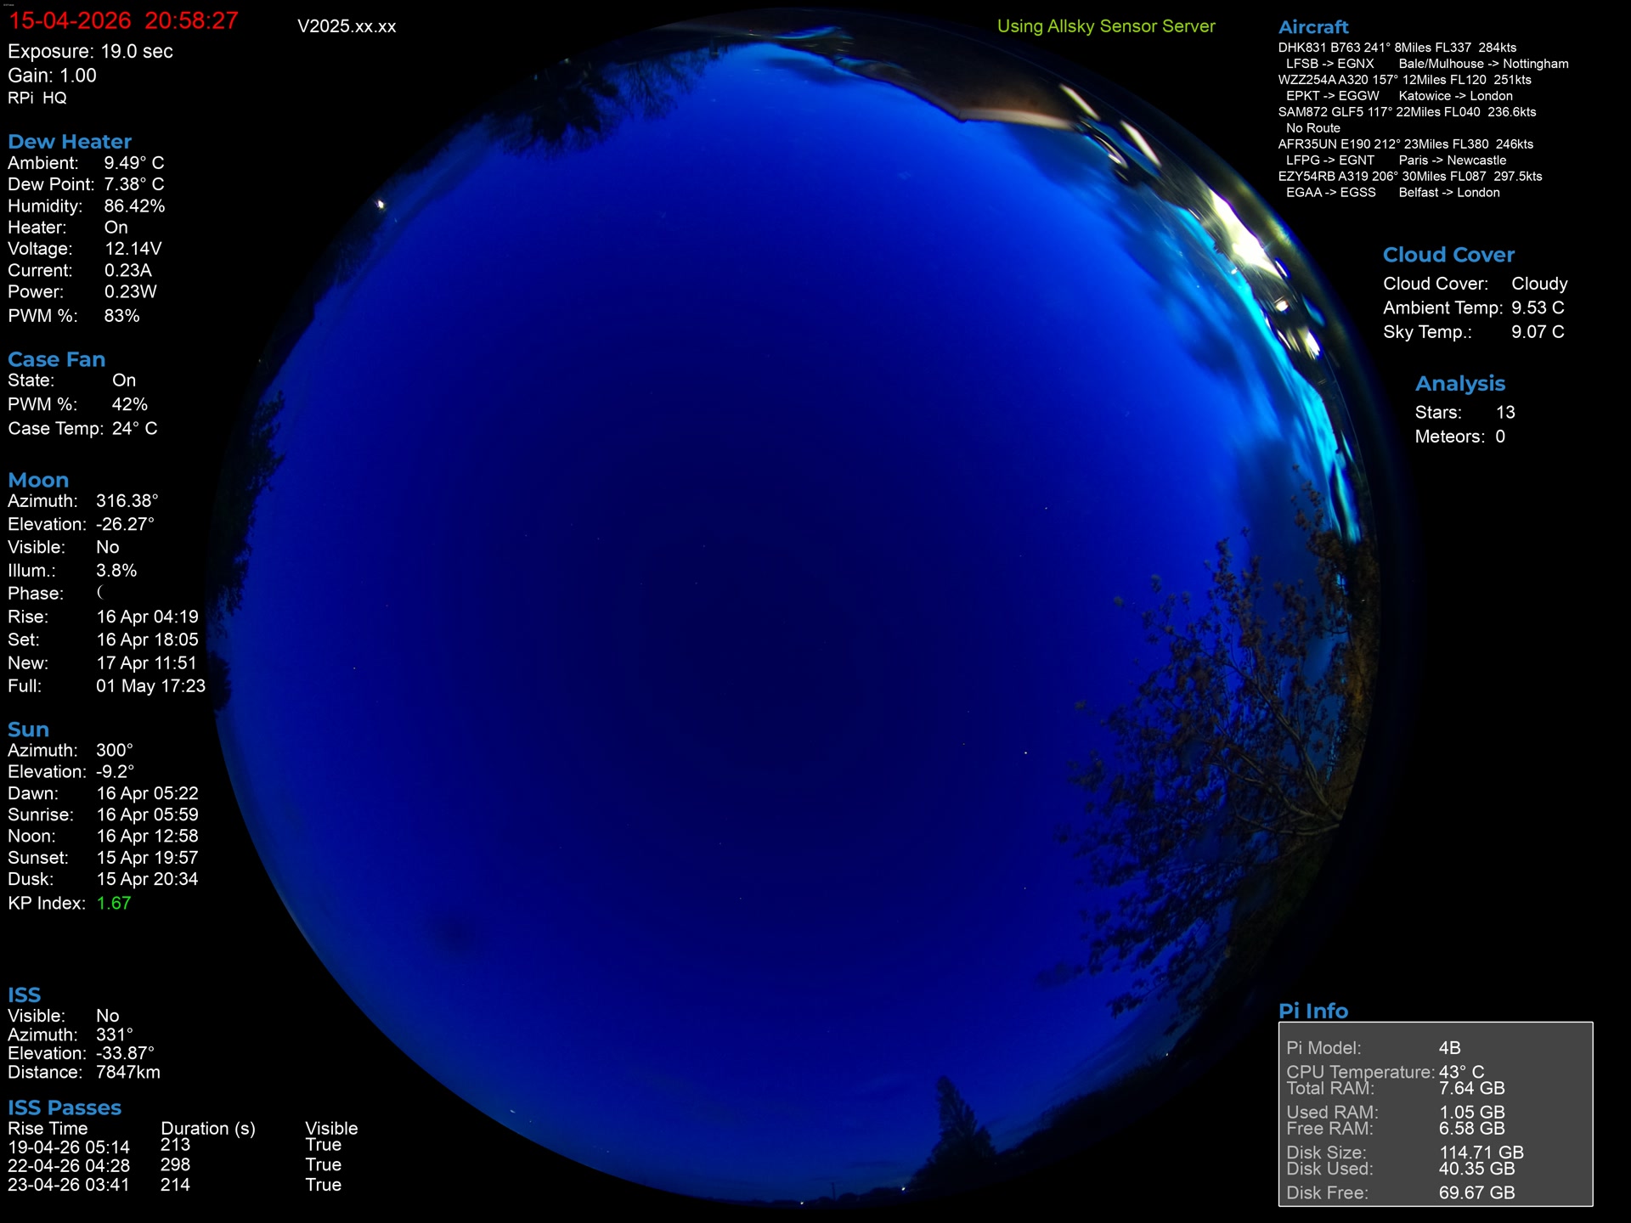Click the Disk Free value 69.67 GB

1476,1192
